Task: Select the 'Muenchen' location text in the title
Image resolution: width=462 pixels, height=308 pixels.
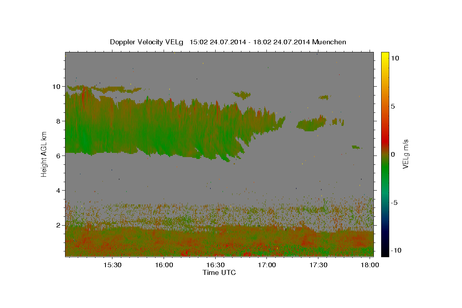Action: pyautogui.click(x=329, y=42)
